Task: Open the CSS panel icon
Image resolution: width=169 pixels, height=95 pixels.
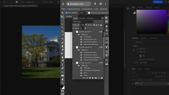Action: [x=106, y=60]
